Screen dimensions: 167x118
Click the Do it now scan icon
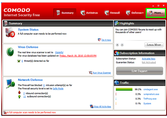pyautogui.click(x=99, y=40)
